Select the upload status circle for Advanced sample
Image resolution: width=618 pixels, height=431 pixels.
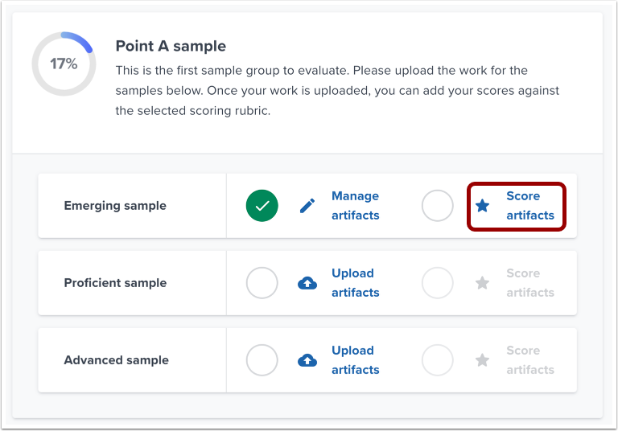point(262,360)
